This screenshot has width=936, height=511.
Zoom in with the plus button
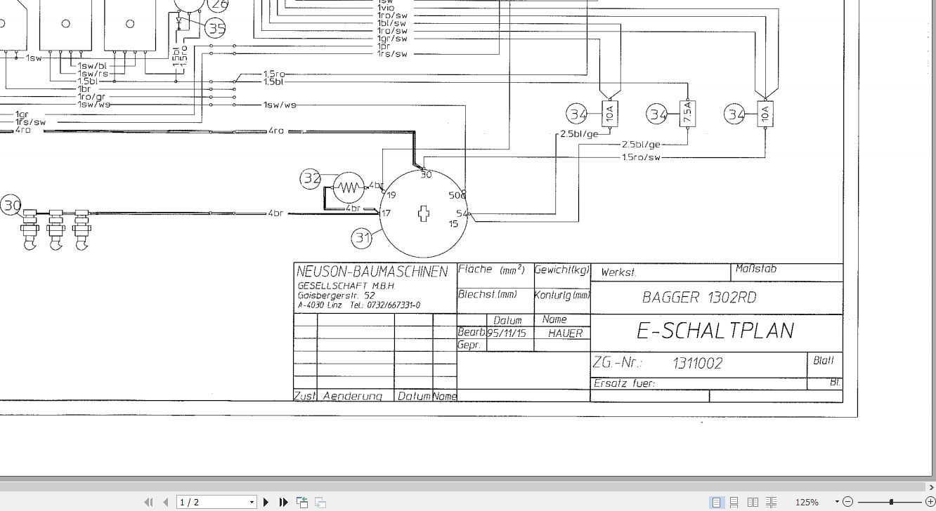[930, 502]
